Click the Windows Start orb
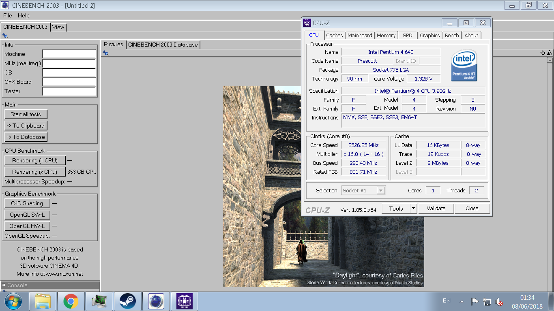Screen dimensions: 554x311 (x=14, y=301)
